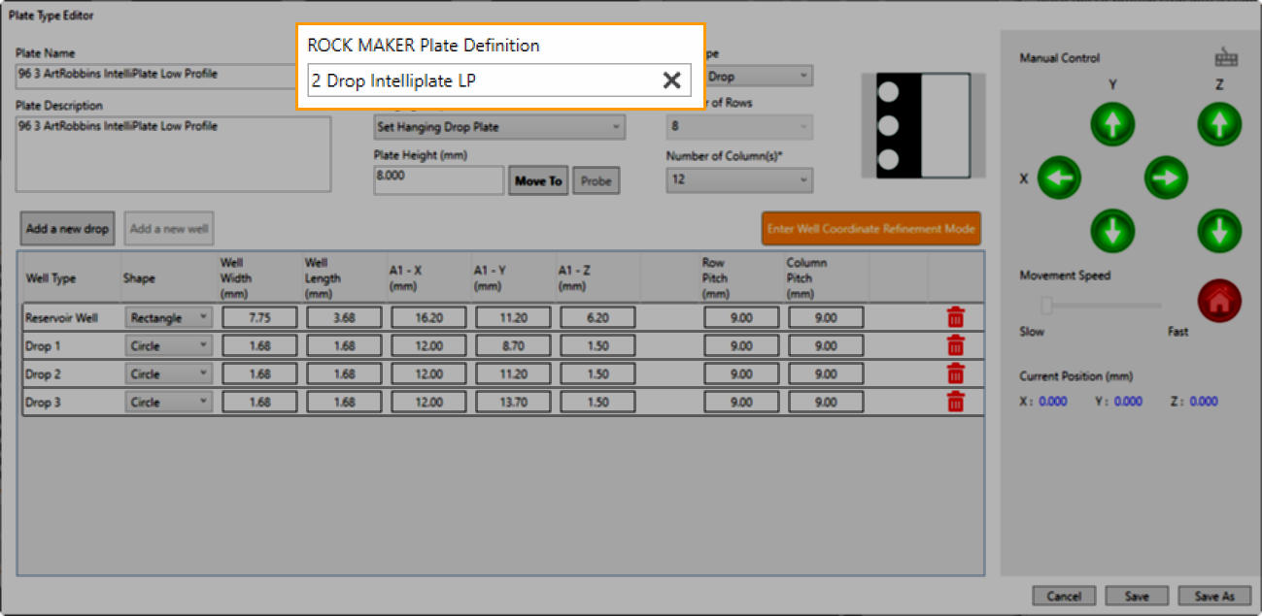Image resolution: width=1262 pixels, height=616 pixels.
Task: Open the Reservoir Well Shape dropdown
Action: (167, 317)
